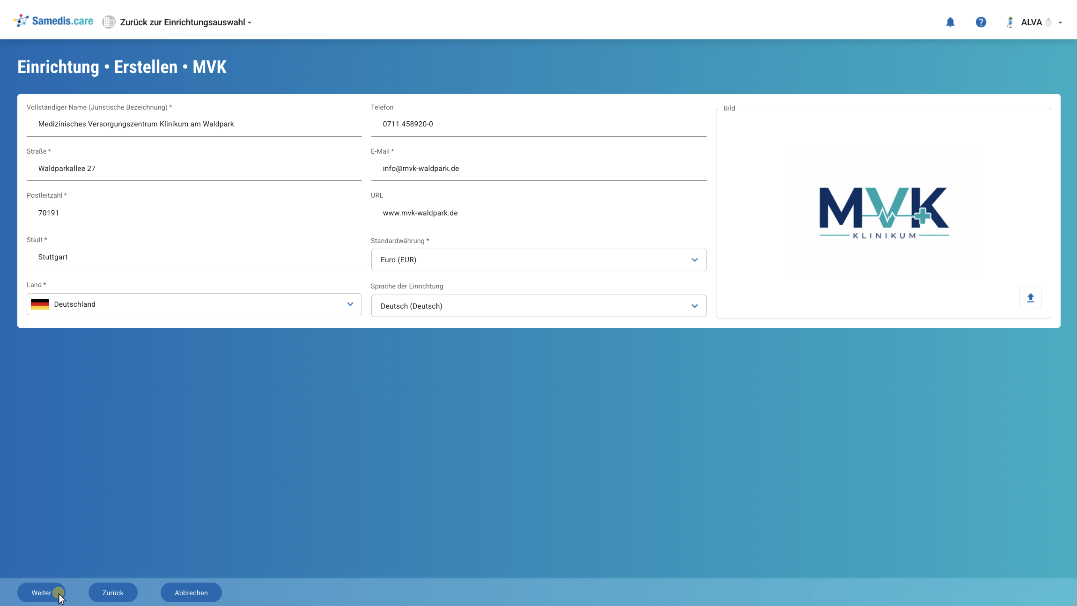The image size is (1077, 606).
Task: Focus the Vollständiger Name field
Action: pyautogui.click(x=194, y=124)
